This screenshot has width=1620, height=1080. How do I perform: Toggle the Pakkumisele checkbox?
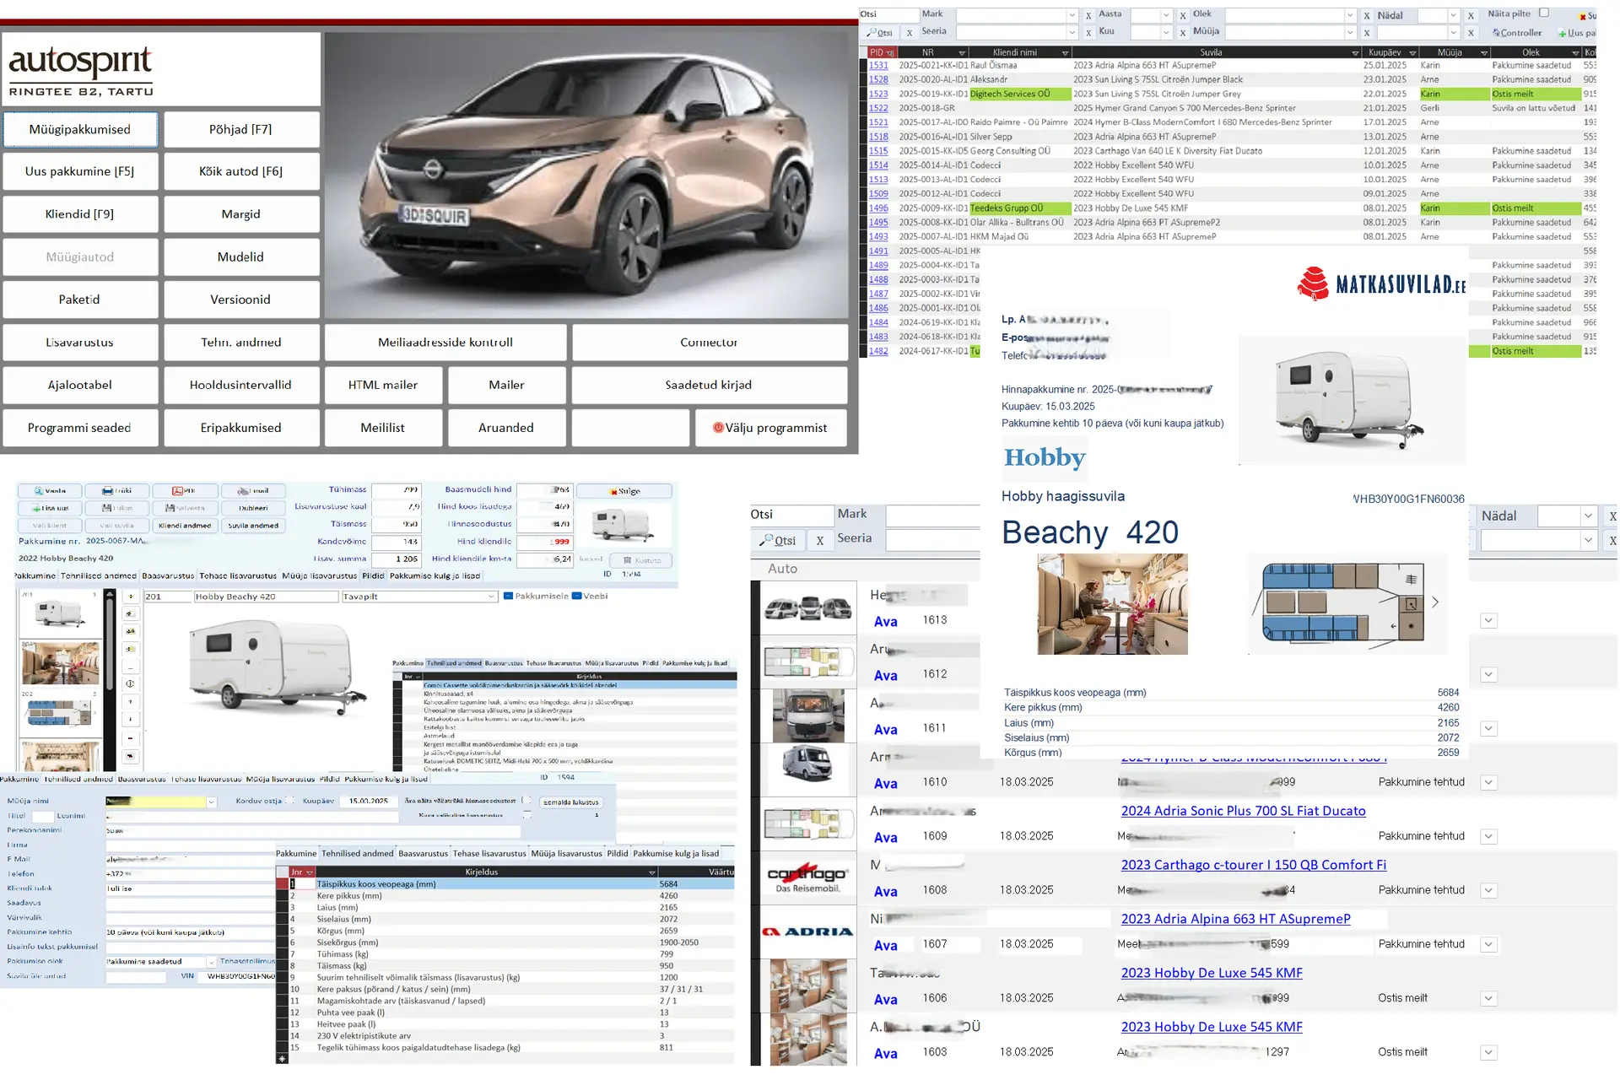[x=508, y=597]
